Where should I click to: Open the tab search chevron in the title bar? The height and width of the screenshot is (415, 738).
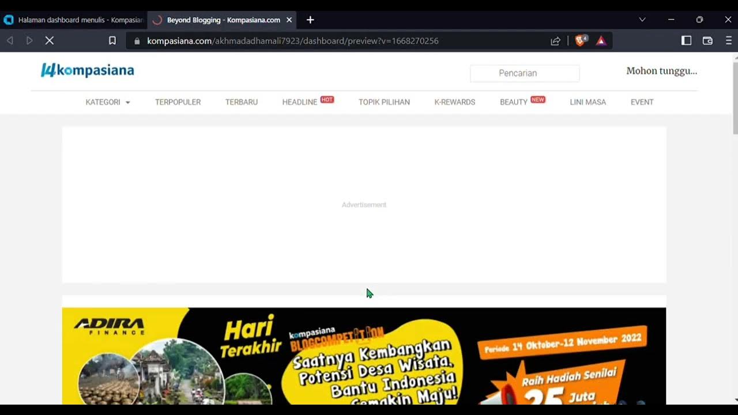click(x=642, y=20)
